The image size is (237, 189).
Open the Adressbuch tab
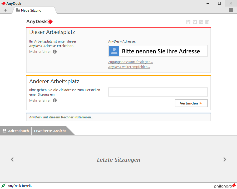pos(16,131)
